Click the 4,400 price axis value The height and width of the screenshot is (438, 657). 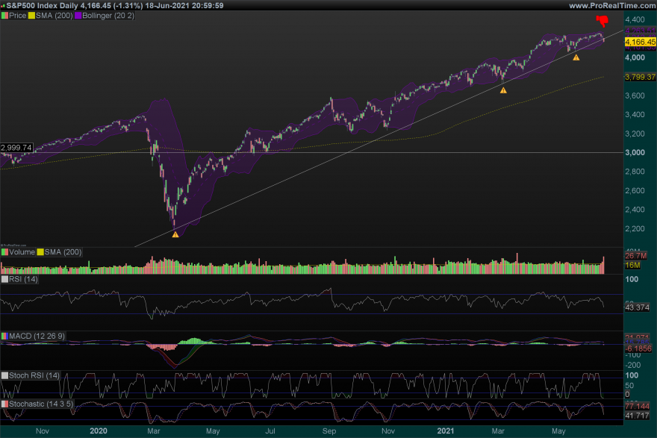(x=635, y=19)
